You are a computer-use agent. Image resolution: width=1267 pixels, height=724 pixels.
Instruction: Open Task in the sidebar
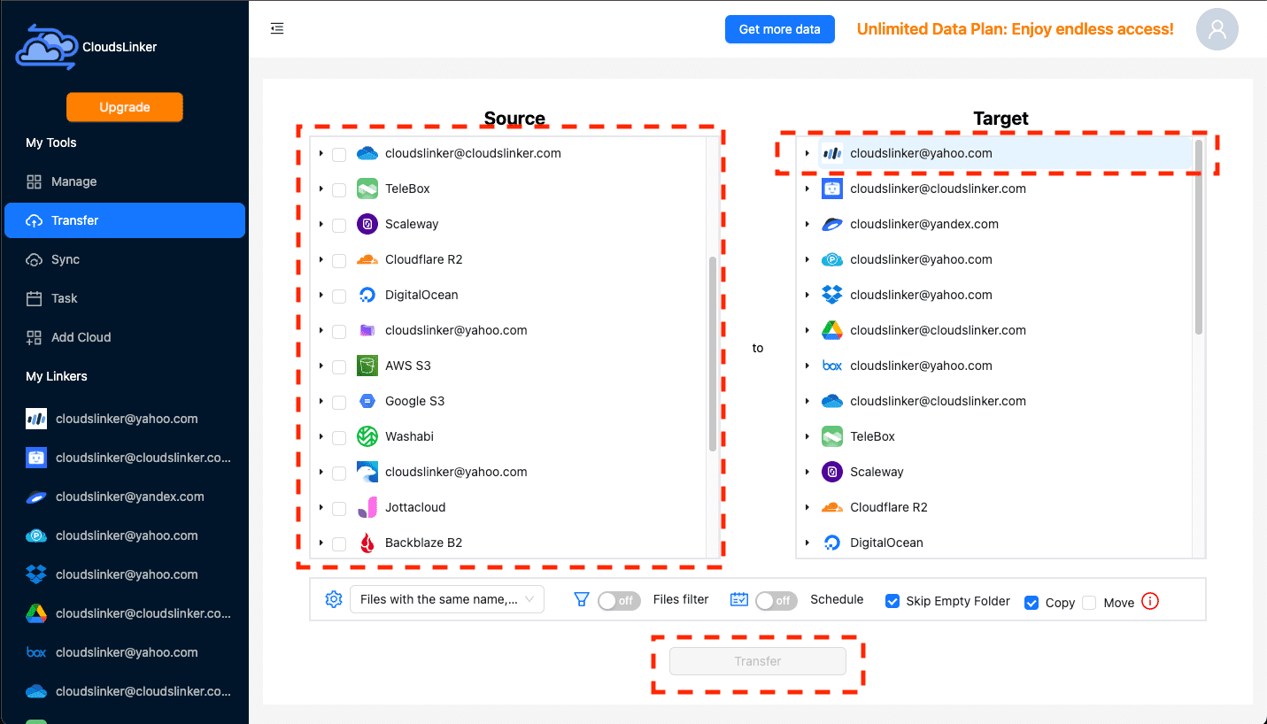125,298
